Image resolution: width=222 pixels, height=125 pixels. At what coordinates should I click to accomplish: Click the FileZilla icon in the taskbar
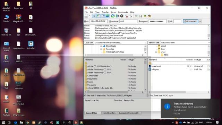(76, 123)
